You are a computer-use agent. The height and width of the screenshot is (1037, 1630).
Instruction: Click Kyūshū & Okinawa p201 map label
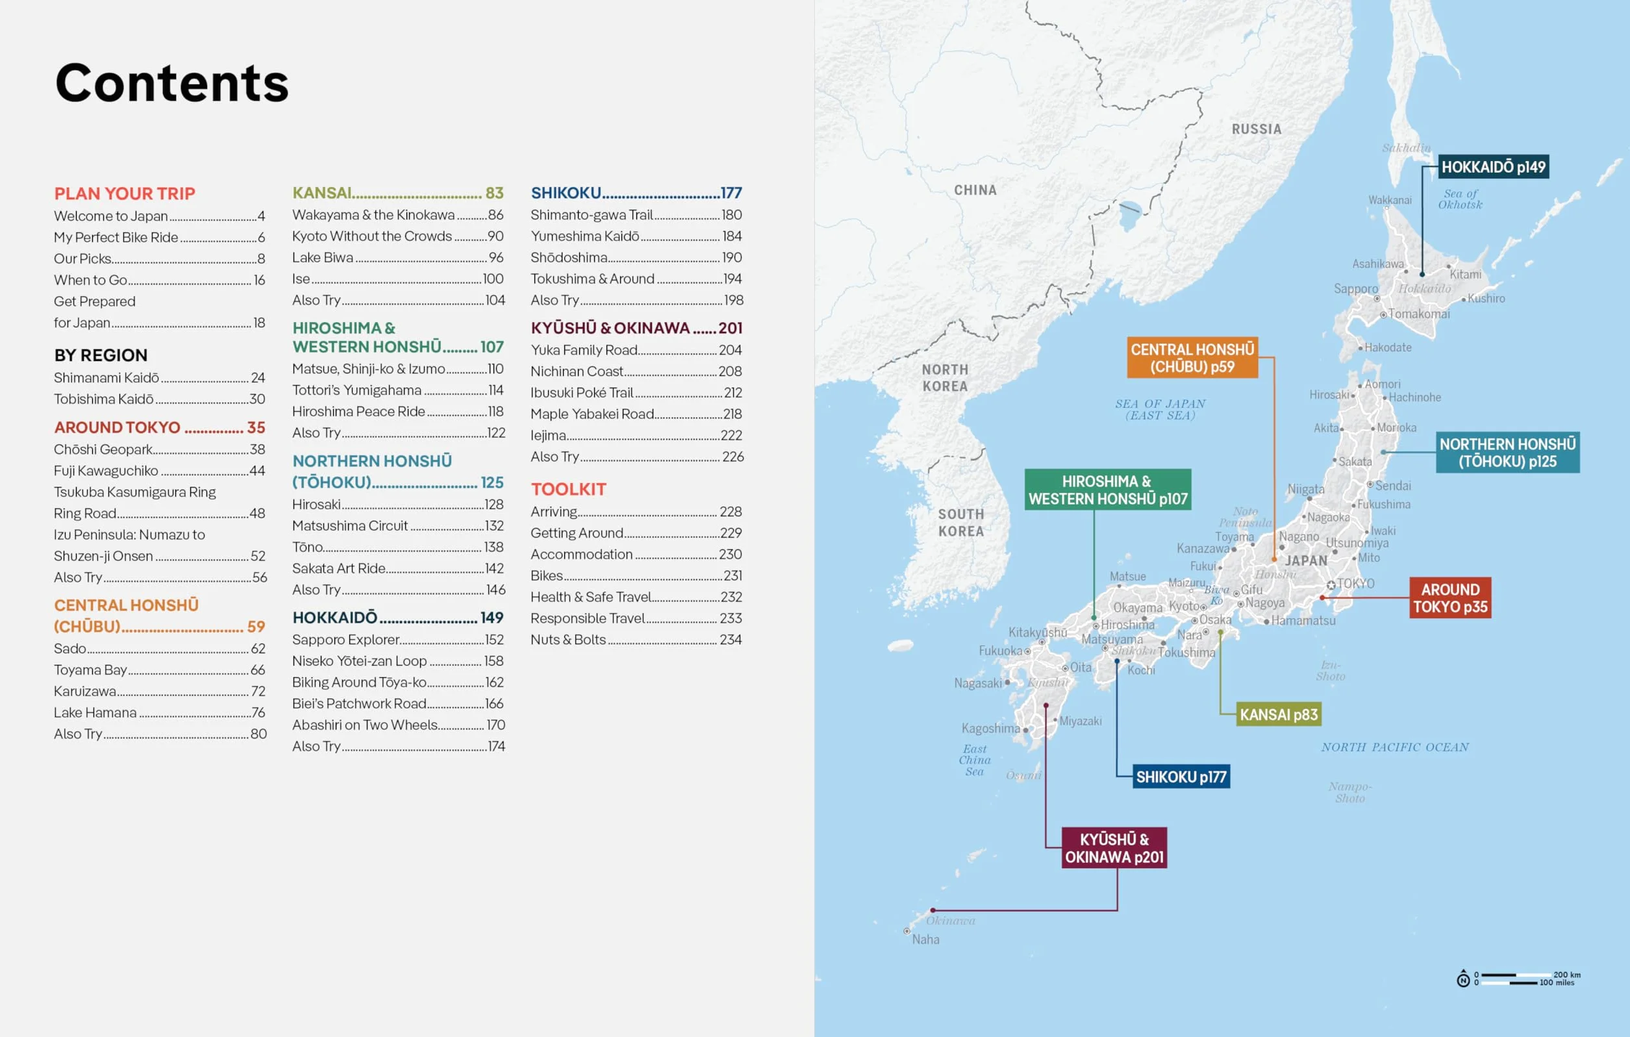1114,848
